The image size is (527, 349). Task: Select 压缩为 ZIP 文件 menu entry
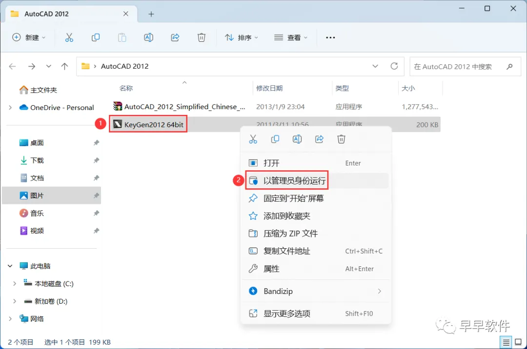pos(316,233)
